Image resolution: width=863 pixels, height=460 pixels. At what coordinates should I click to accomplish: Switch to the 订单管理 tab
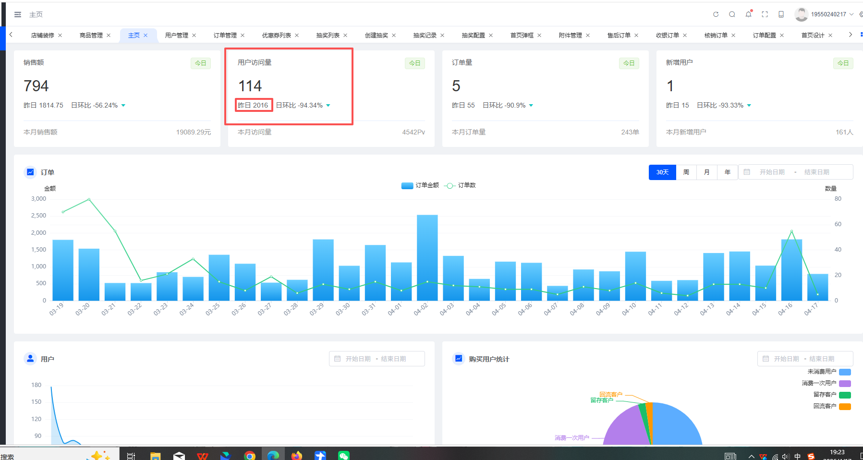click(225, 36)
